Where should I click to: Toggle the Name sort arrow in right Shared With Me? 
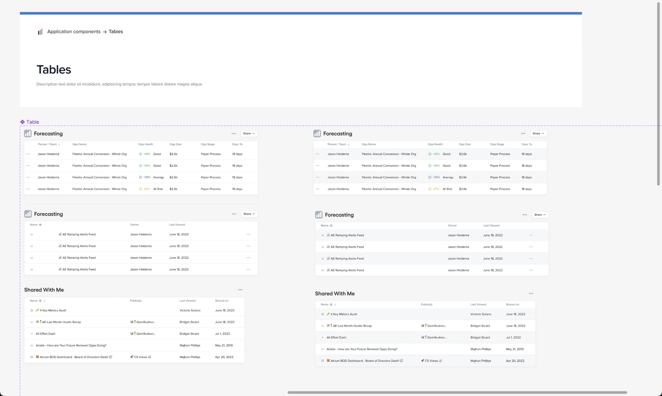335,304
